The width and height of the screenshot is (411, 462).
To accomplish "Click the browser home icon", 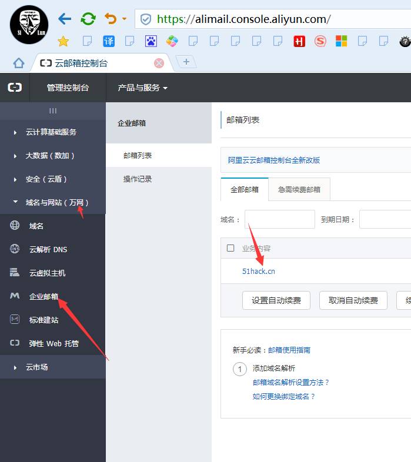I will pyautogui.click(x=19, y=63).
